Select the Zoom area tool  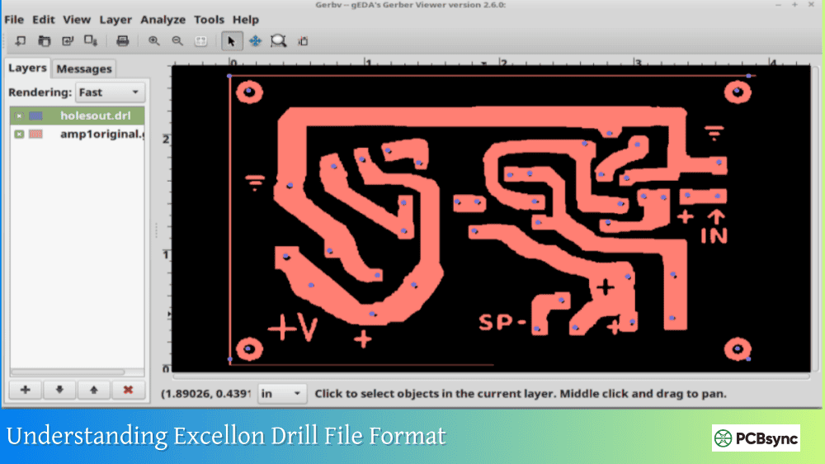tap(278, 40)
